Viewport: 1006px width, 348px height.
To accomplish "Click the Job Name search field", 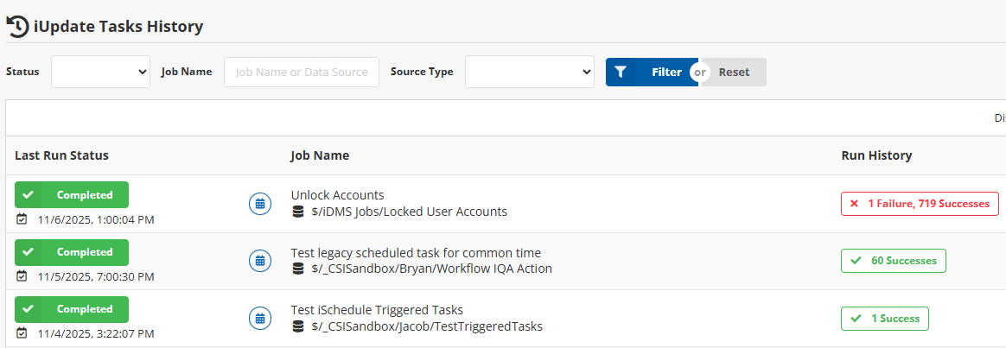I will (x=302, y=73).
